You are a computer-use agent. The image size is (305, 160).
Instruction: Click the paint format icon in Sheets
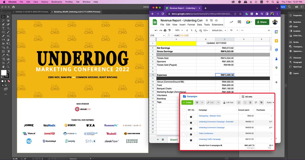[x=170, y=30]
